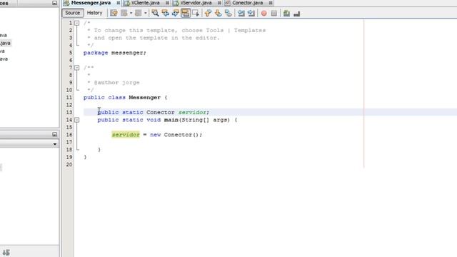Click Stop Macro Recording square icon
This screenshot has height=257, width=457.
[x=274, y=13]
